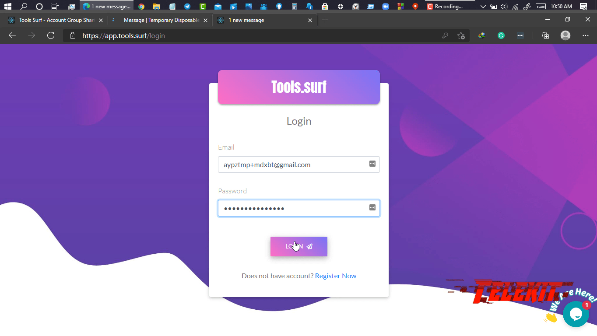Open Wi-Fi network tray icon
The width and height of the screenshot is (597, 336).
click(516, 7)
